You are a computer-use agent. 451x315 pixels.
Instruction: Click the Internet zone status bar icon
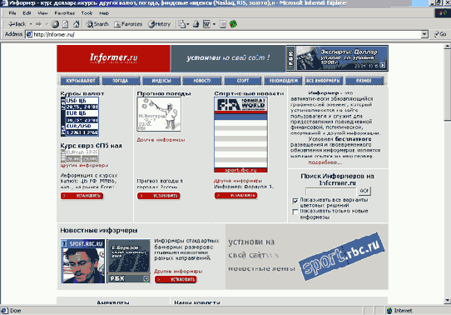(x=389, y=311)
